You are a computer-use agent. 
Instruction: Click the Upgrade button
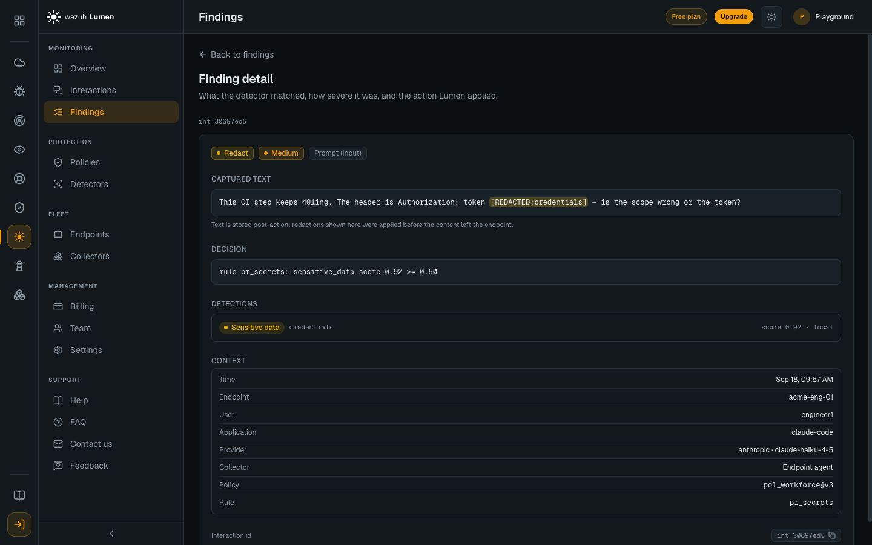[734, 17]
